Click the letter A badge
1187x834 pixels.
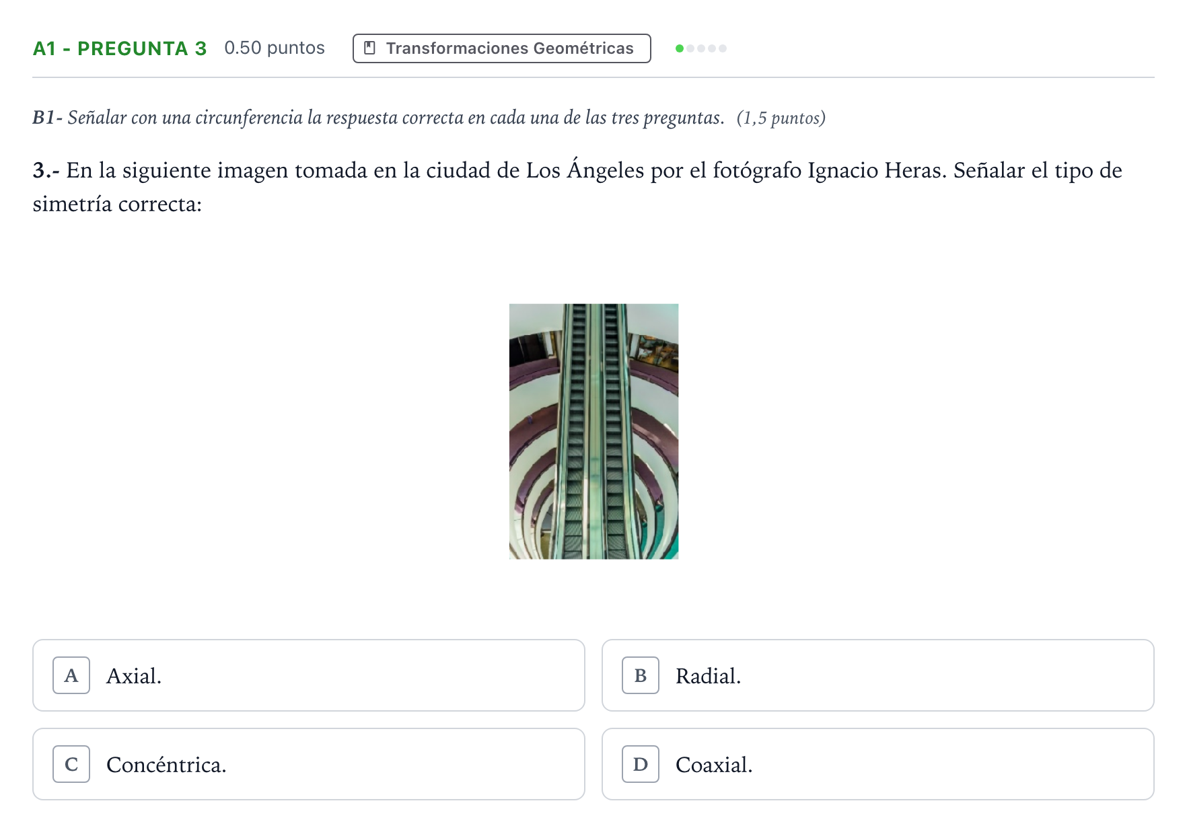(71, 675)
